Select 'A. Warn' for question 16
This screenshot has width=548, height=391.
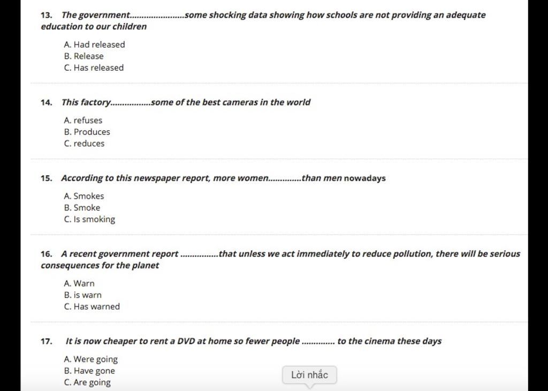[79, 283]
